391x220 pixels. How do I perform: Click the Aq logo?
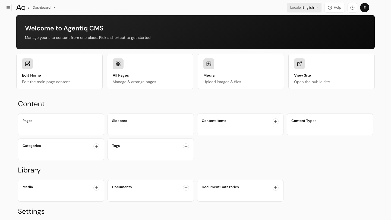click(x=21, y=8)
